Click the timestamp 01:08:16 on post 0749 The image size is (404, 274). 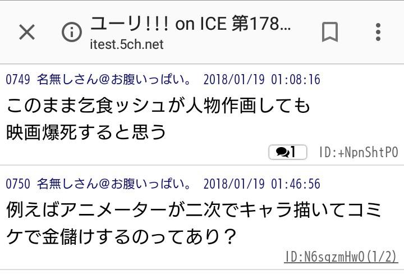(295, 80)
